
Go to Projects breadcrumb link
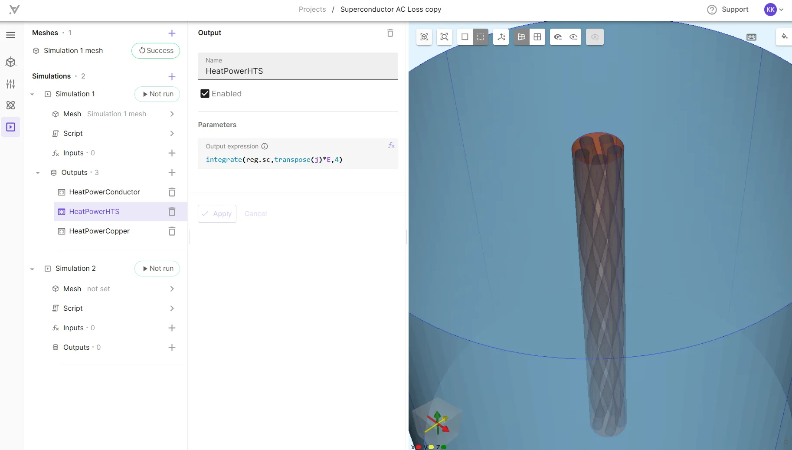pos(312,9)
